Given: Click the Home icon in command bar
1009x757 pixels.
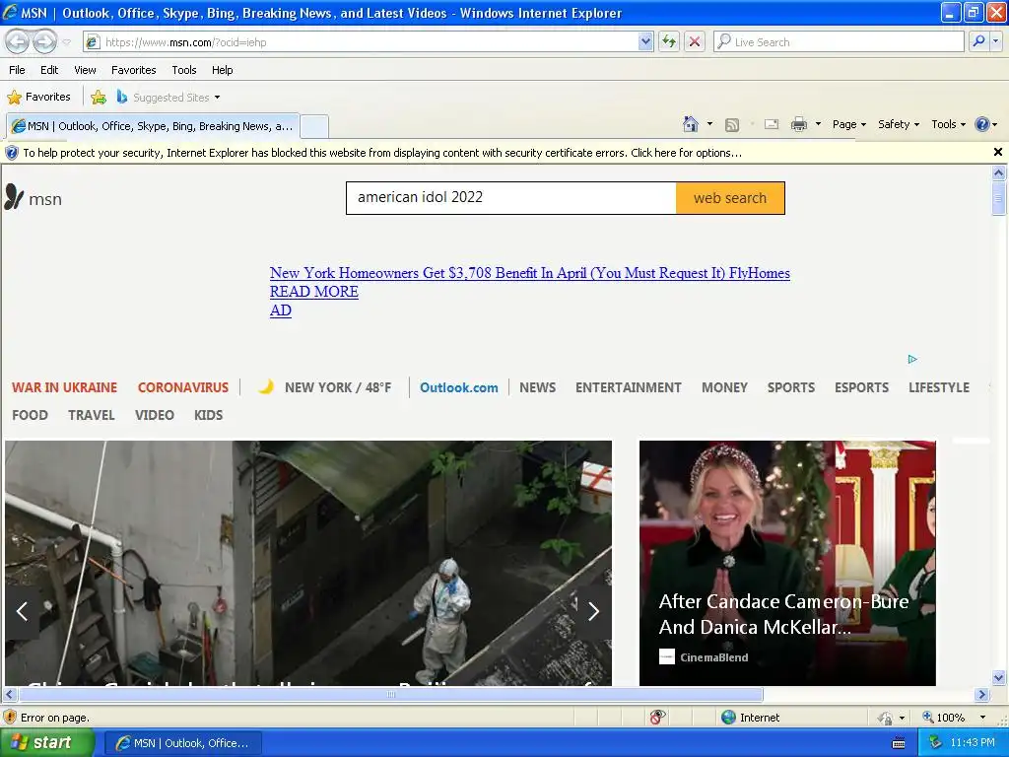Looking at the screenshot, I should (691, 124).
